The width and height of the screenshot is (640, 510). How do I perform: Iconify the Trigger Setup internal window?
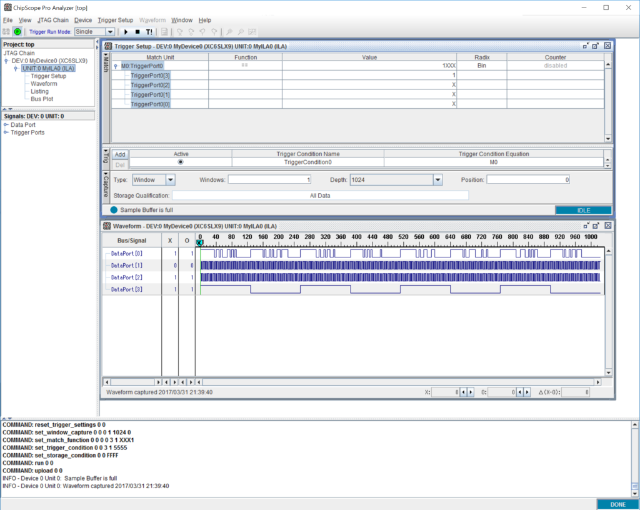pos(586,46)
